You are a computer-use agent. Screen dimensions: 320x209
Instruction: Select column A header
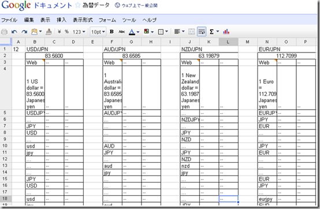18,42
